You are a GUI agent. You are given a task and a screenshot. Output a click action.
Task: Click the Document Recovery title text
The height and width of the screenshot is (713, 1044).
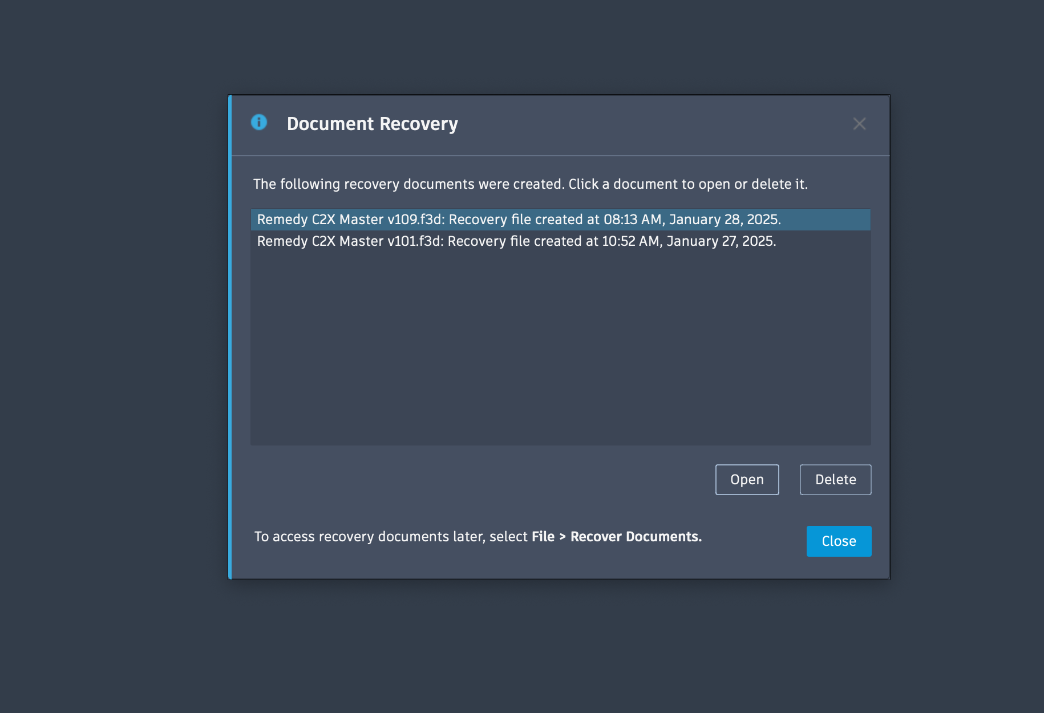[372, 123]
